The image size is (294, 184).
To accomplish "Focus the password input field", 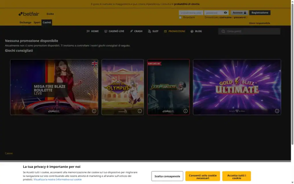I will 216,13.
